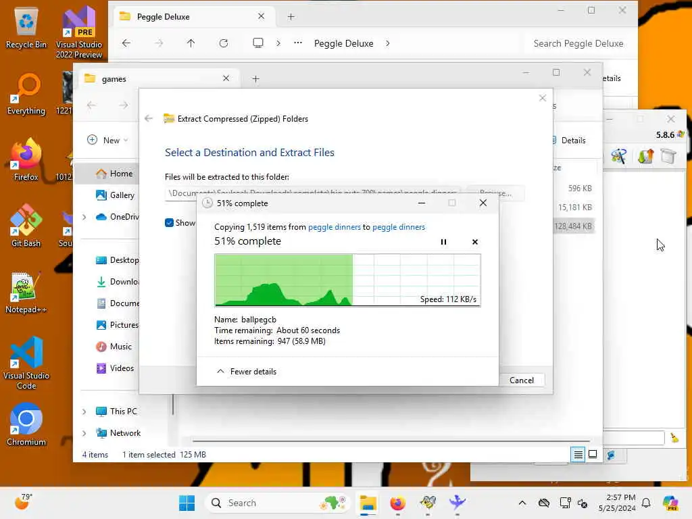Select Music in the sidebar

point(114,347)
